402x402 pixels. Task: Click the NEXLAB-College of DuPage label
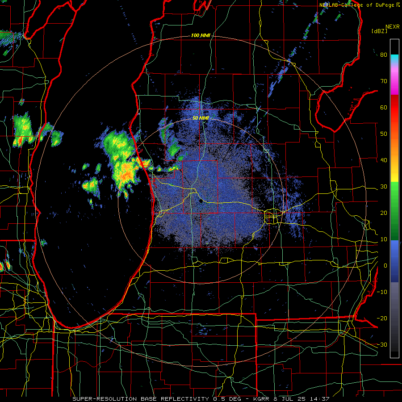click(x=357, y=5)
